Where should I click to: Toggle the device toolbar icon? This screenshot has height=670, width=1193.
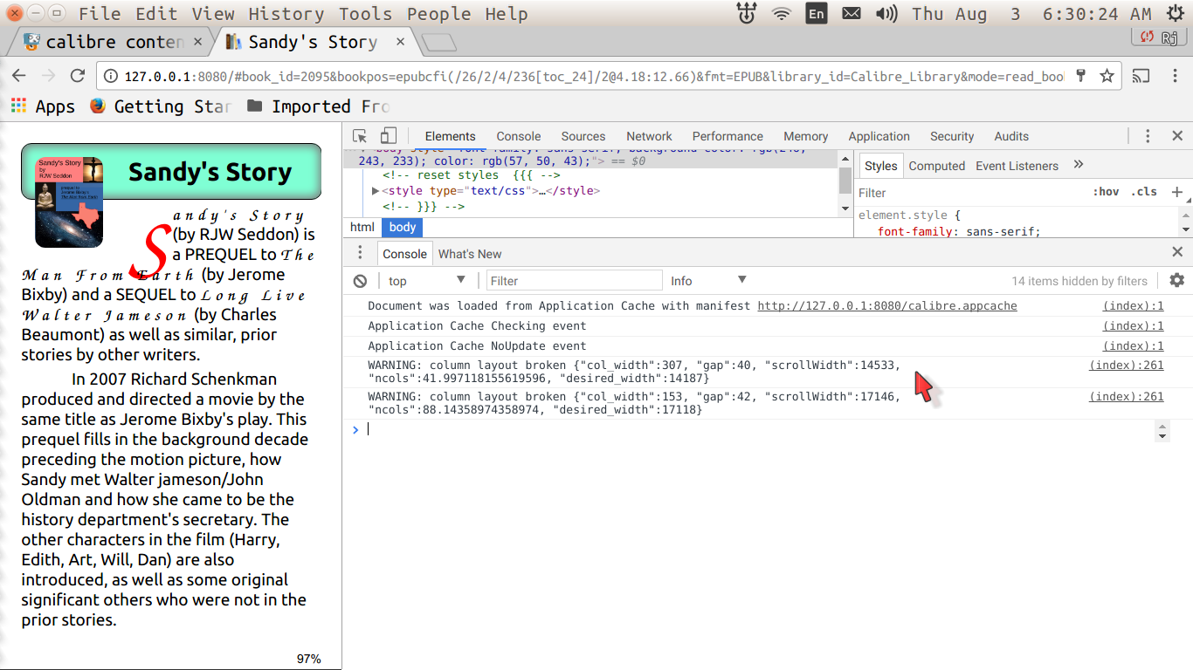coord(388,136)
